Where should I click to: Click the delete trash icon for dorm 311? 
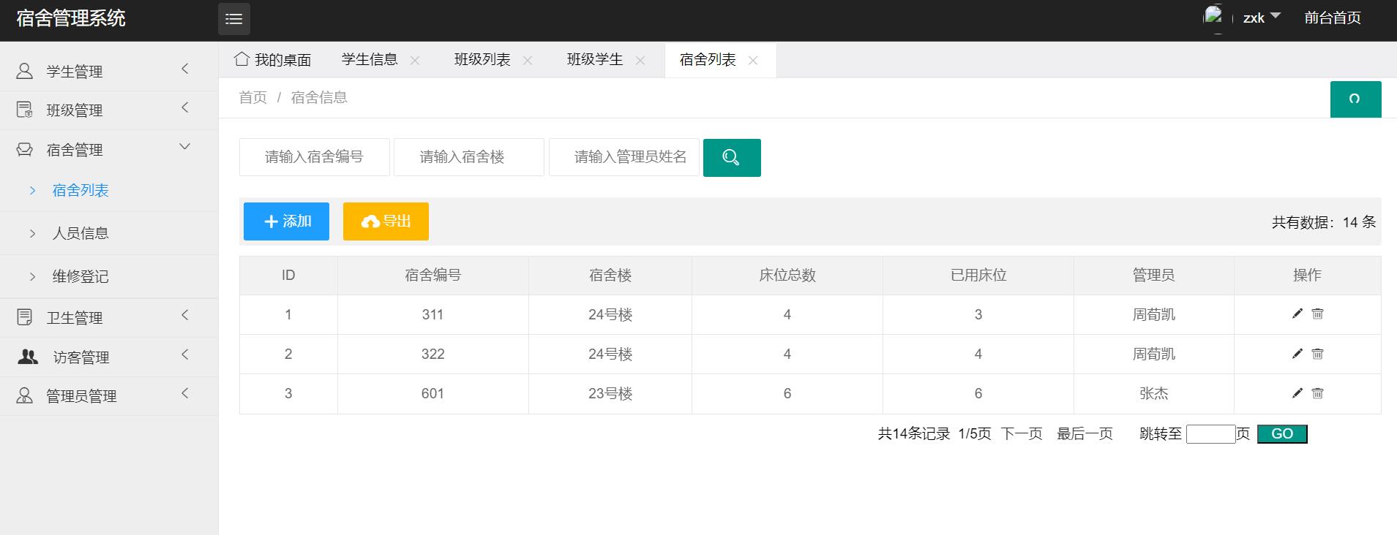1317,314
